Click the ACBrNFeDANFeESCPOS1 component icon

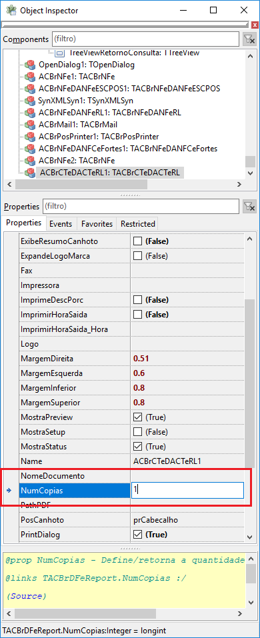(30, 88)
